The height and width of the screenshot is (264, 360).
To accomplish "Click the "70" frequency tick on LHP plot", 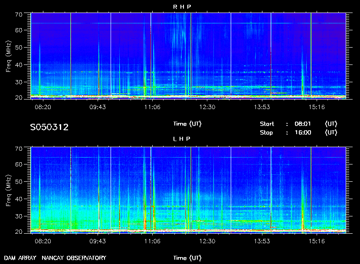I will pyautogui.click(x=19, y=149).
